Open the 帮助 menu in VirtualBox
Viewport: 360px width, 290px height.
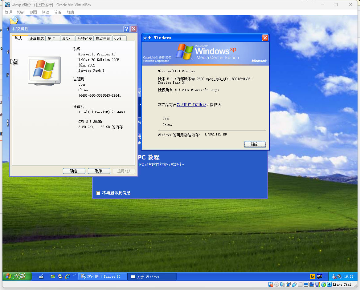(70, 12)
